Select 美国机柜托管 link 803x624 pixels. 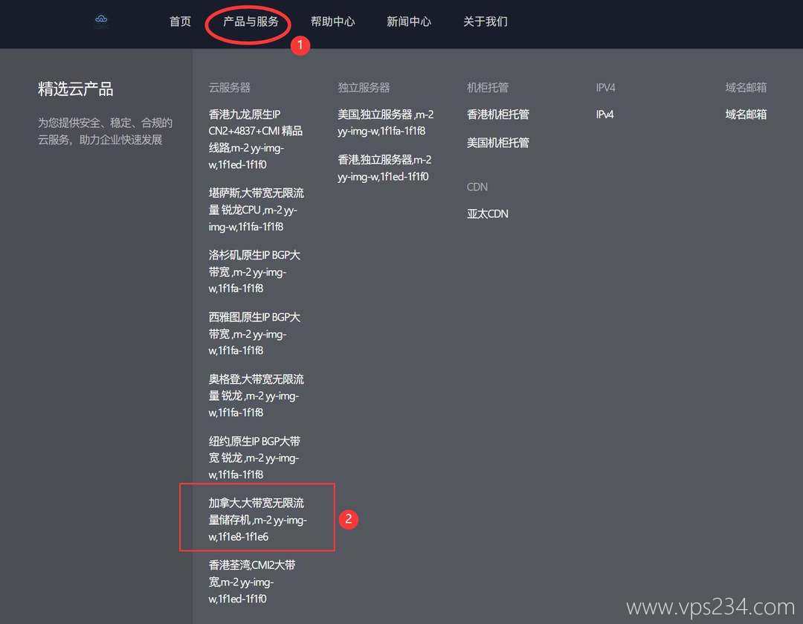click(497, 142)
